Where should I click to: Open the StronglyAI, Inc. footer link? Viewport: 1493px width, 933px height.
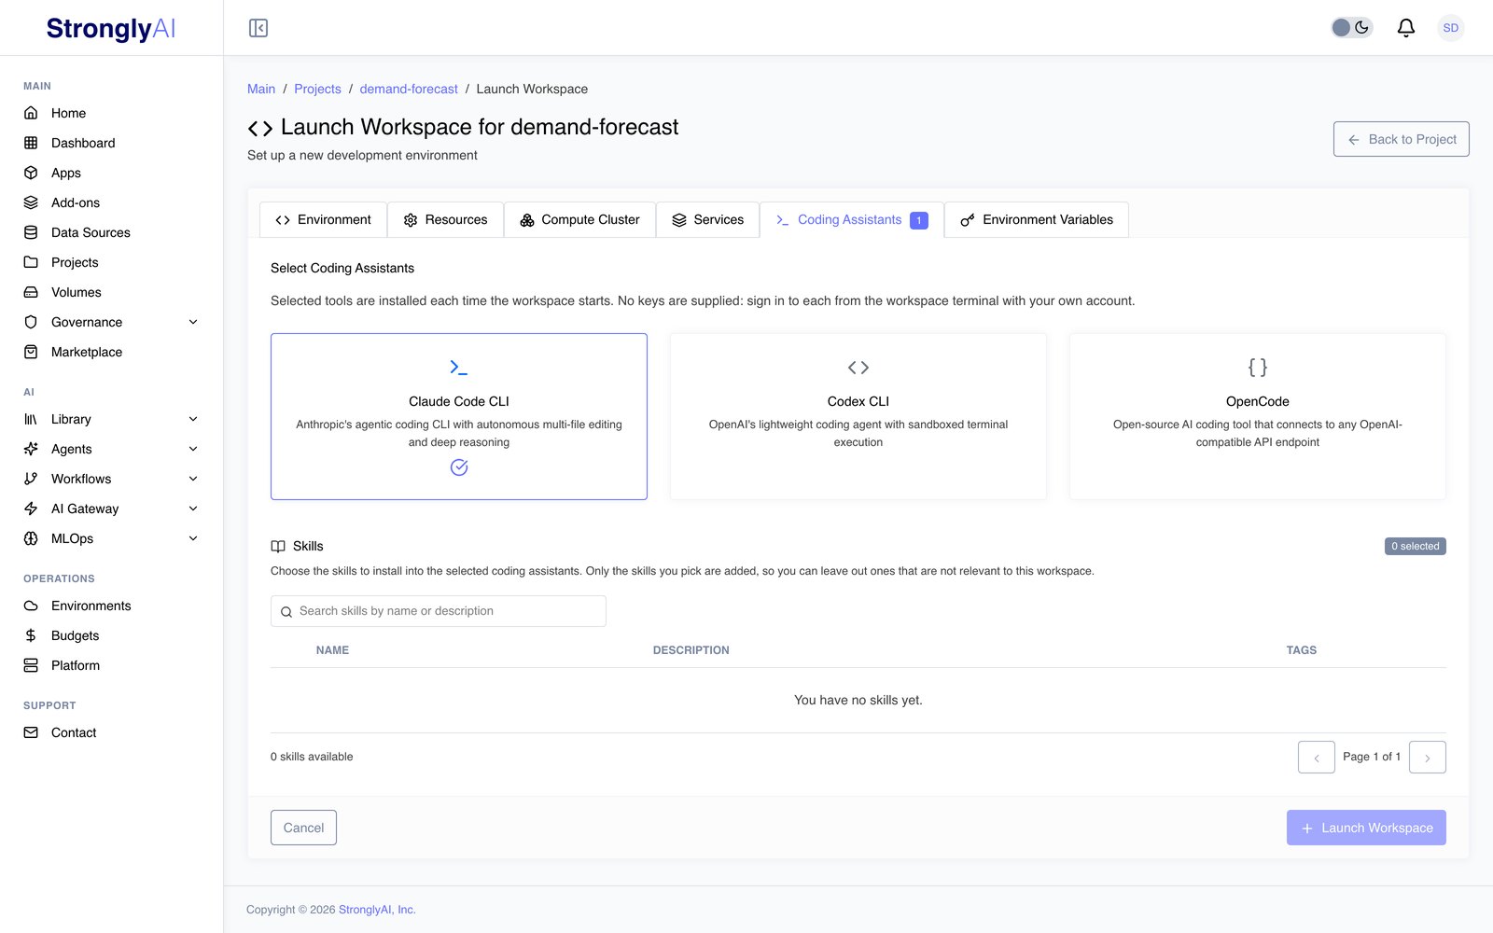point(377,910)
